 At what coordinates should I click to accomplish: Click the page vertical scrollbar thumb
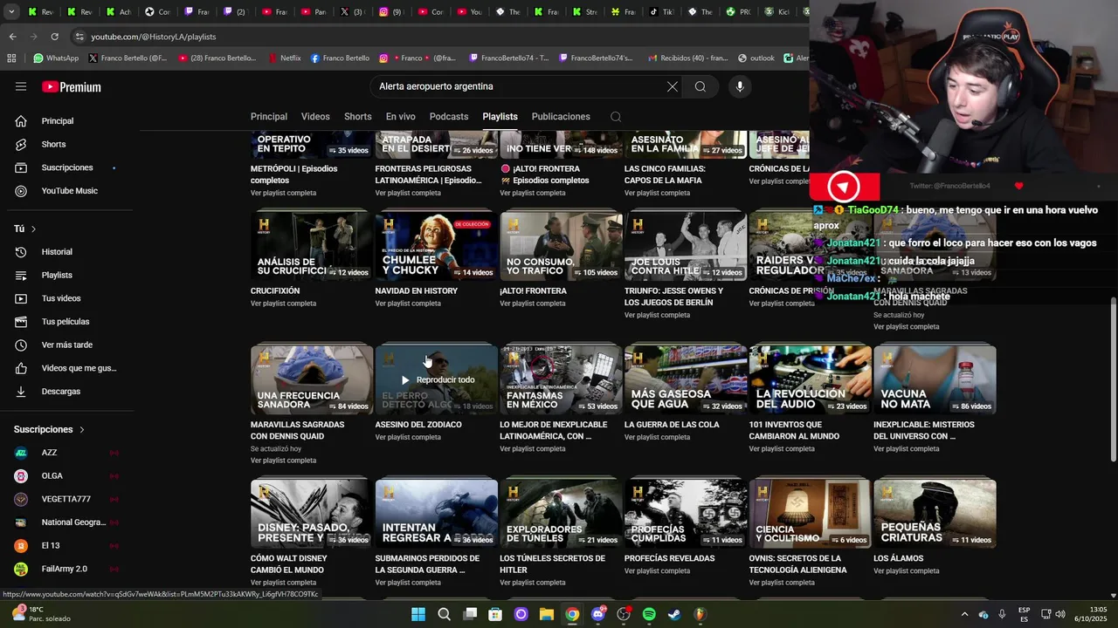coord(1113,379)
